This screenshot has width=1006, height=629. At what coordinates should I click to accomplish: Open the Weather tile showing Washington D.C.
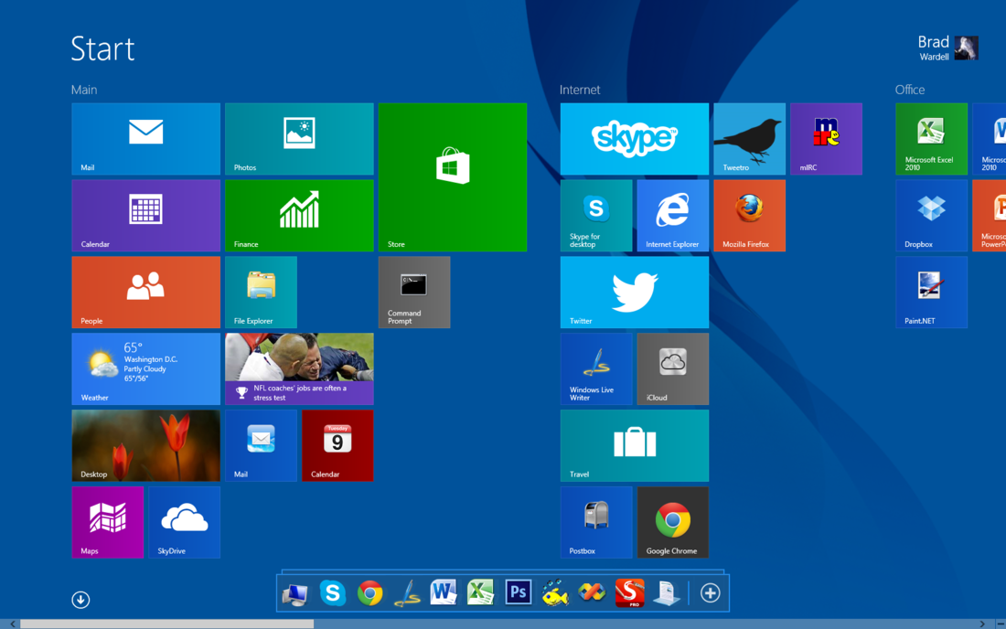click(145, 368)
